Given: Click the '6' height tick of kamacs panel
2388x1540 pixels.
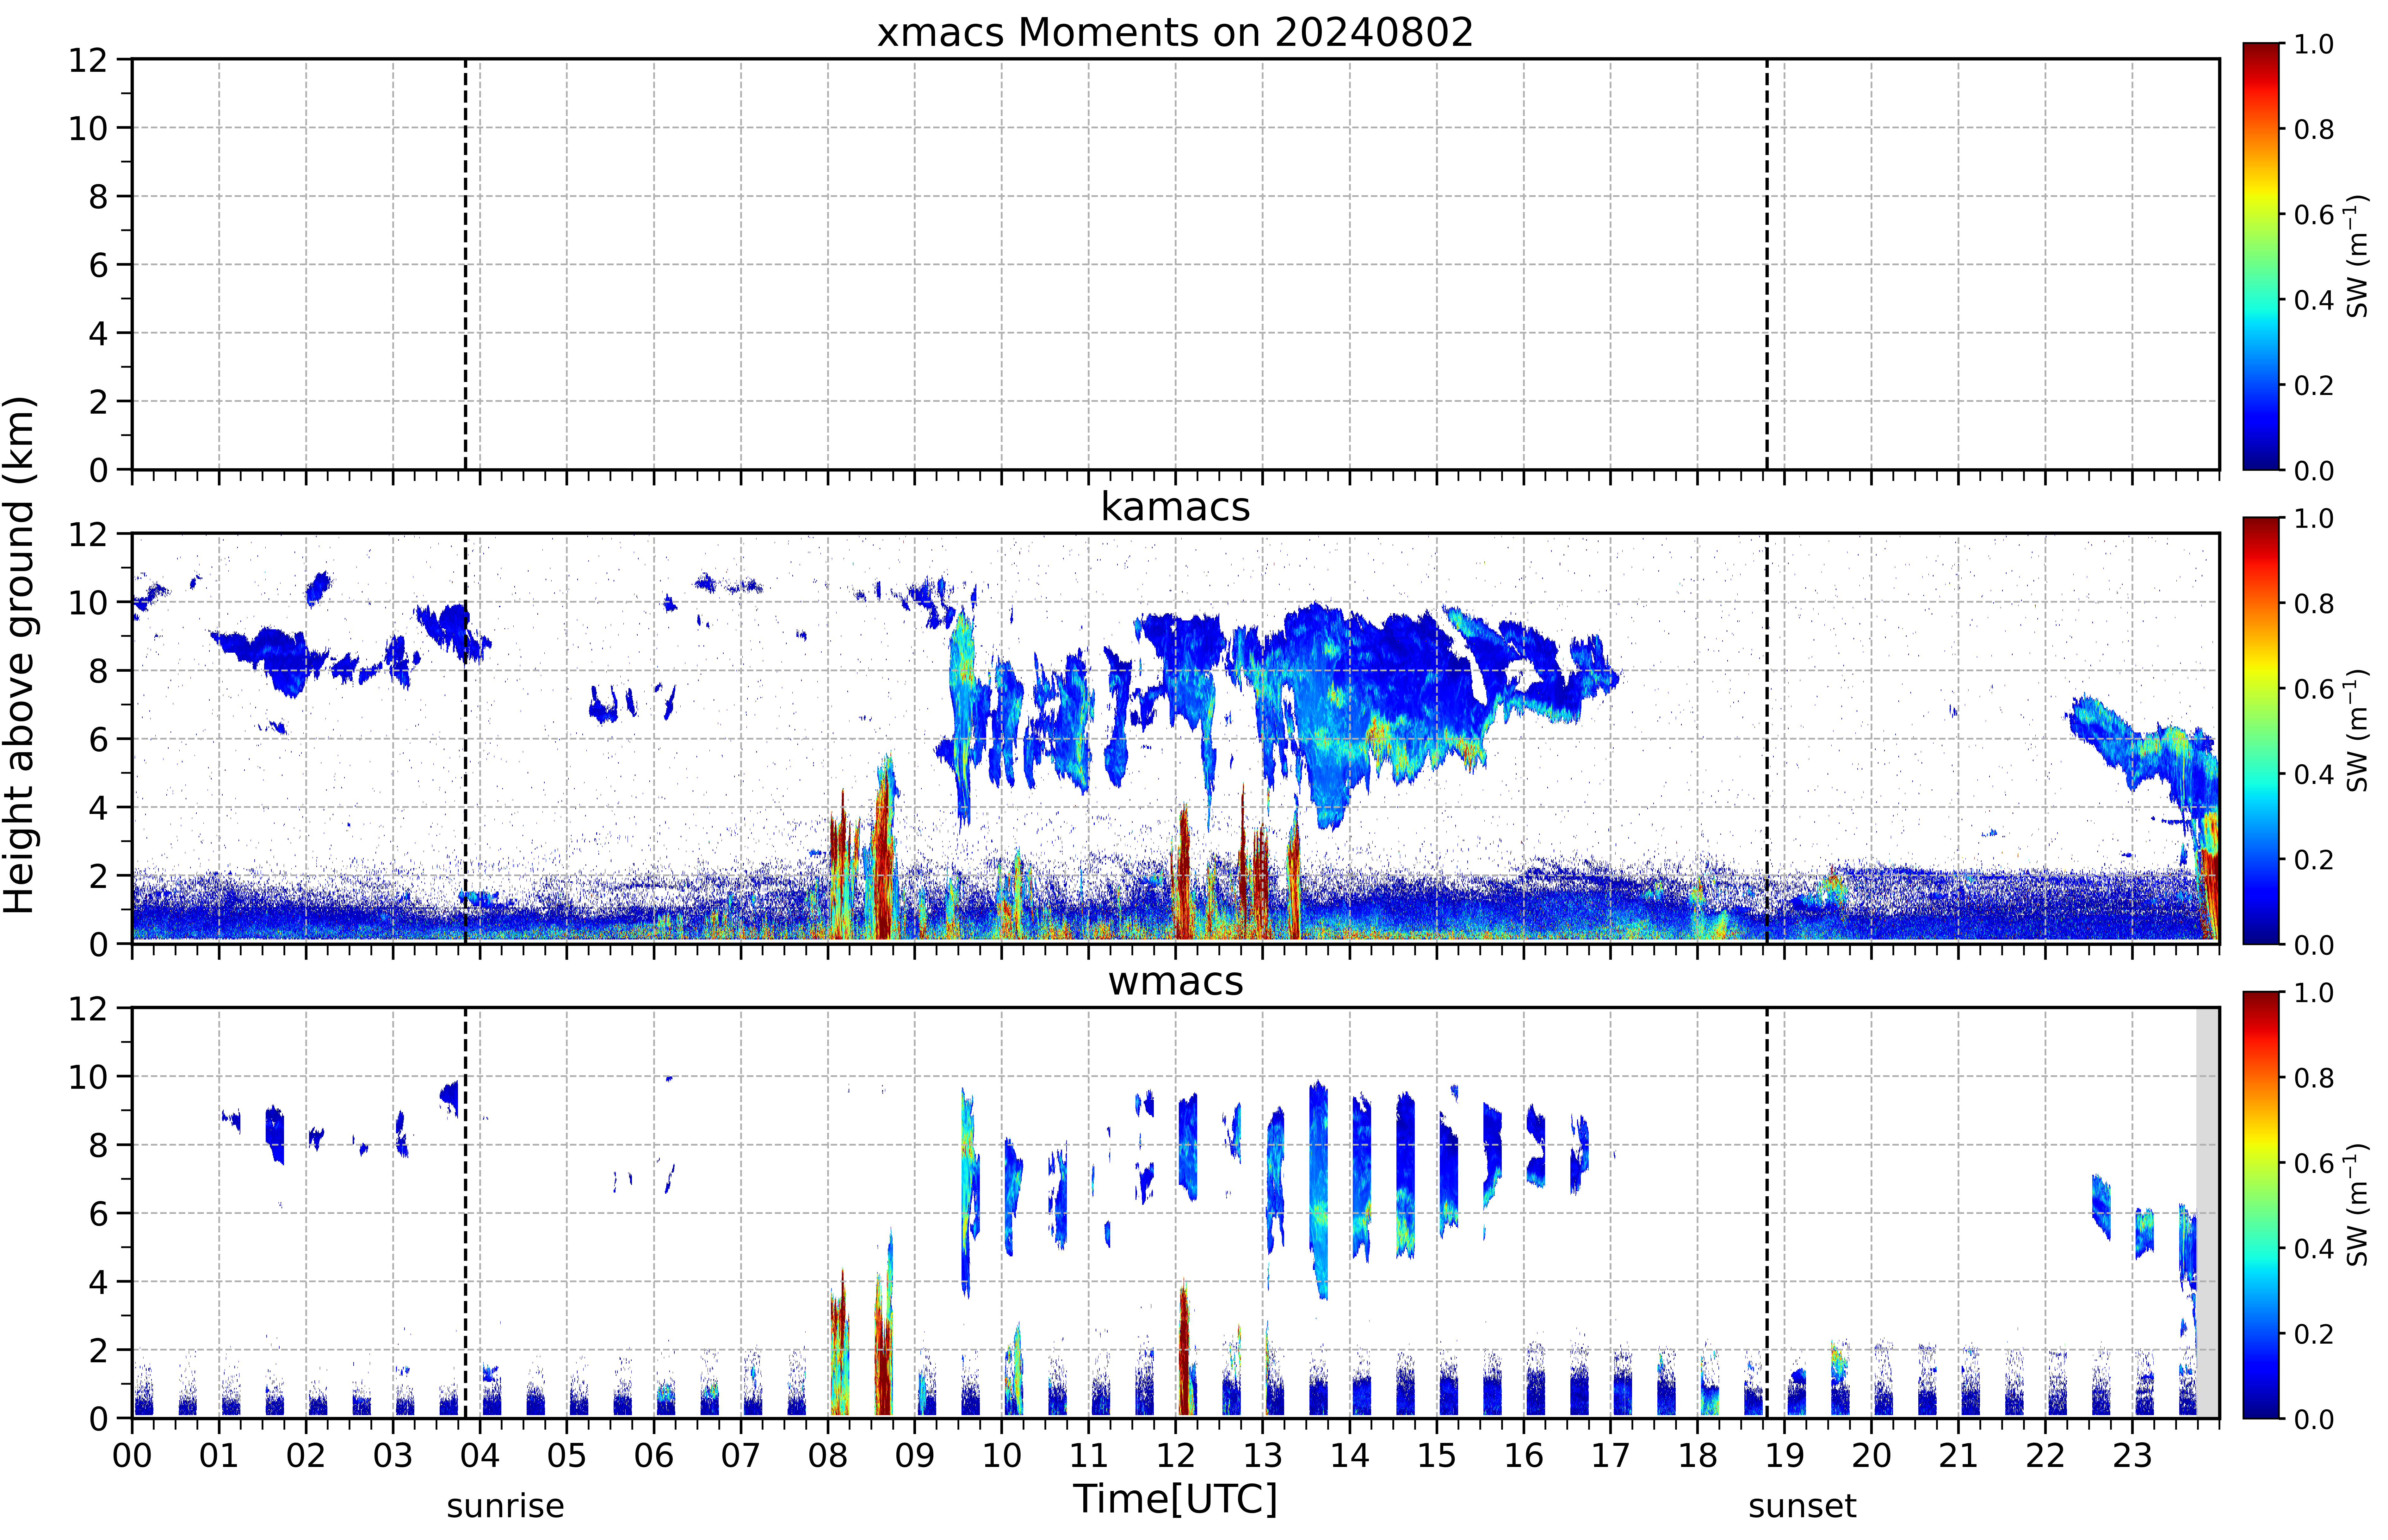Looking at the screenshot, I should click(98, 739).
